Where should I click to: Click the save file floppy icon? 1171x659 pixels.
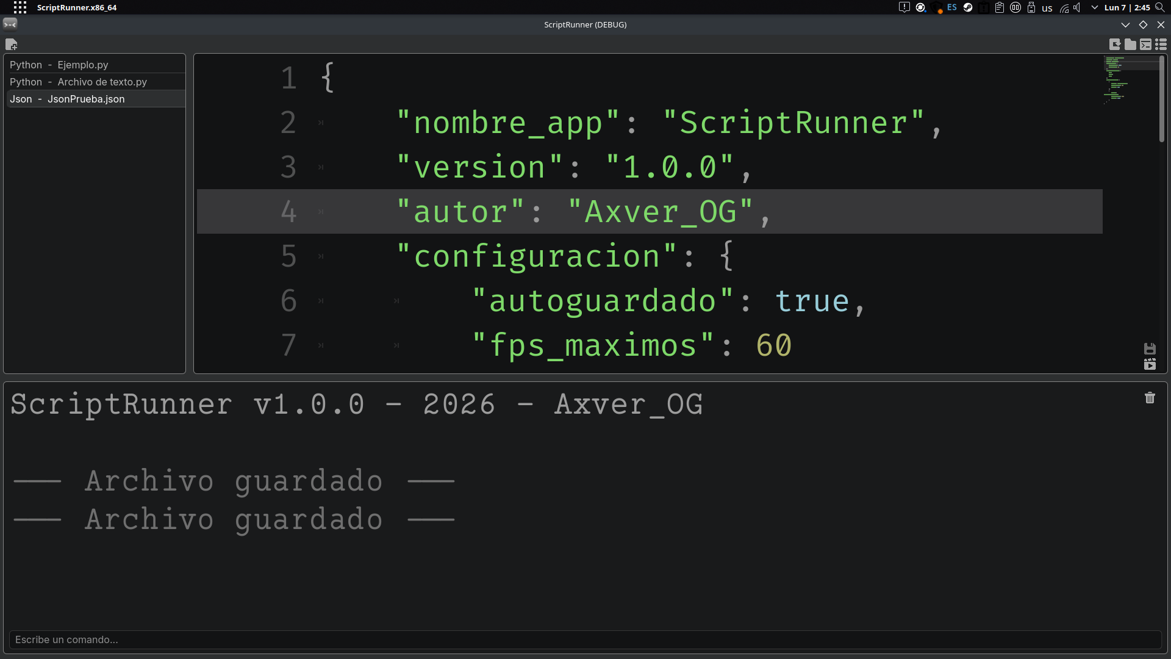pos(1150,348)
